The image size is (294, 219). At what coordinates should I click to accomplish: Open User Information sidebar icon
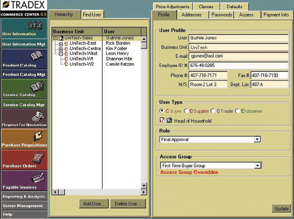coord(36,26)
